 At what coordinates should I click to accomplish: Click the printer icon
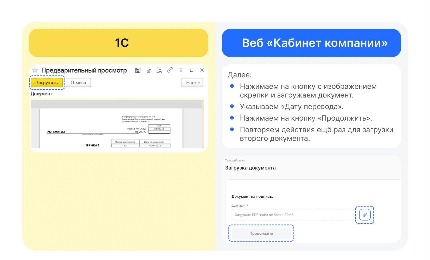pos(149,70)
